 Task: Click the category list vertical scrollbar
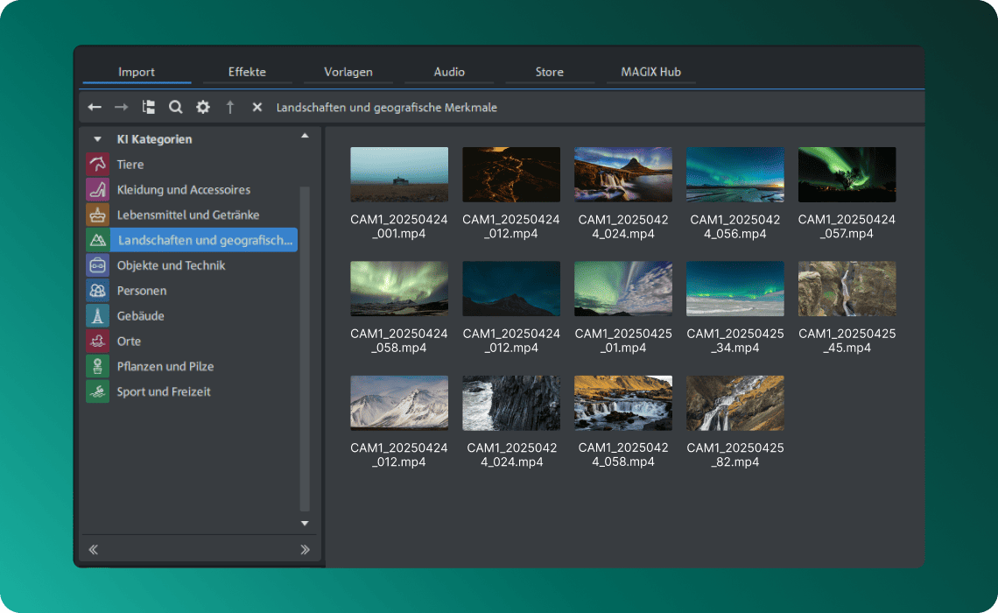[x=305, y=349]
